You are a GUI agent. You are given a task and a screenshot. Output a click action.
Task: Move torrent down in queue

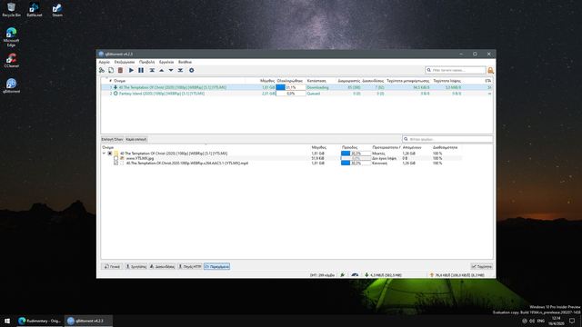tap(171, 70)
